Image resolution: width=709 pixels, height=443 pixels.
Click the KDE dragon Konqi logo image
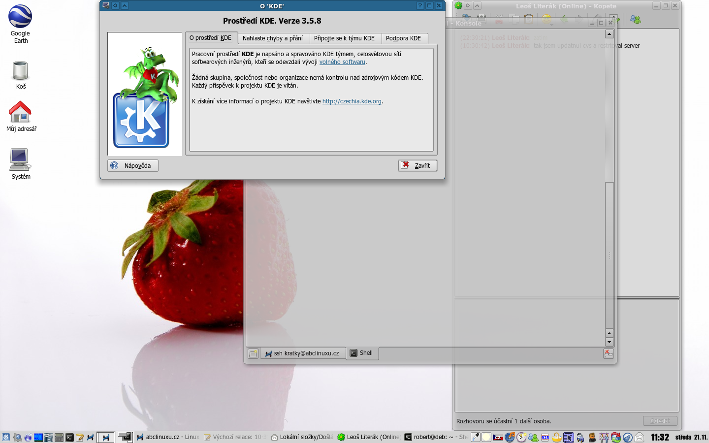[x=145, y=95]
